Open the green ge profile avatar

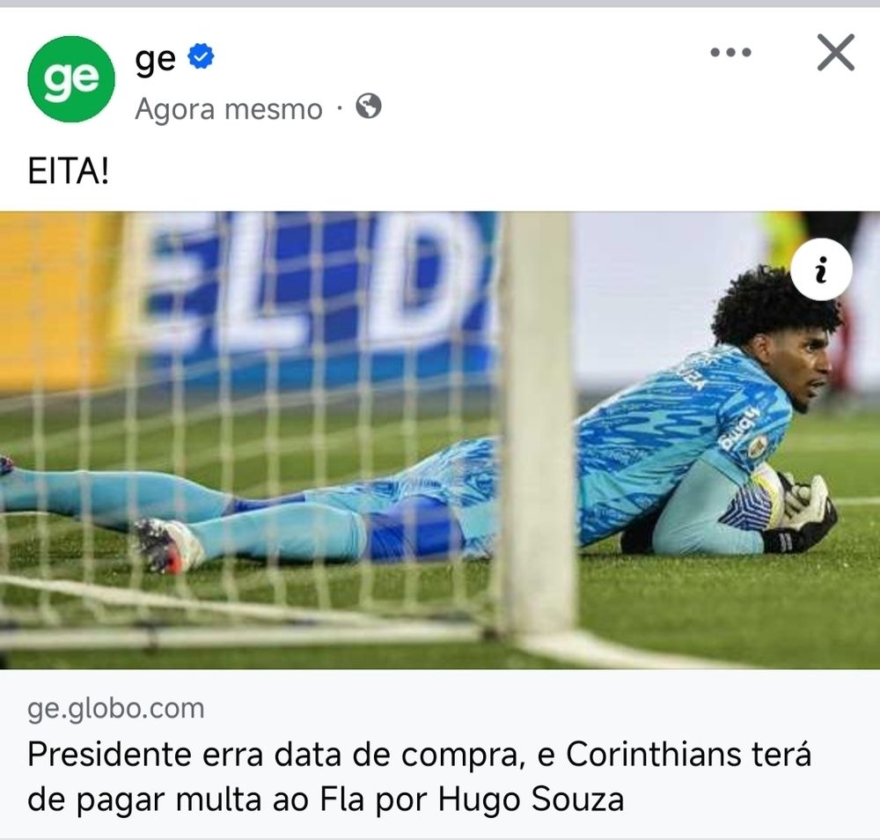(71, 79)
